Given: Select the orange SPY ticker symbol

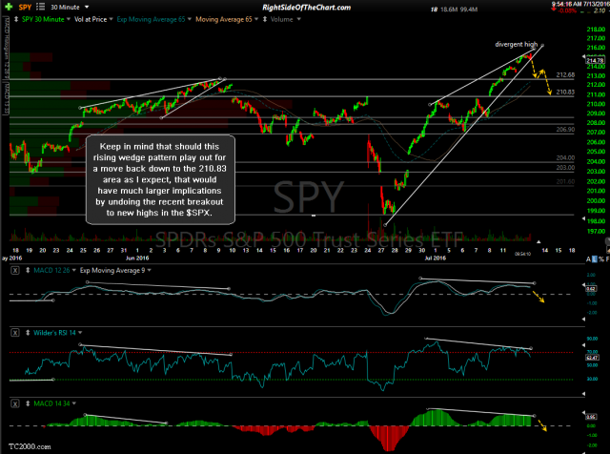Looking at the screenshot, I should click(x=26, y=7).
